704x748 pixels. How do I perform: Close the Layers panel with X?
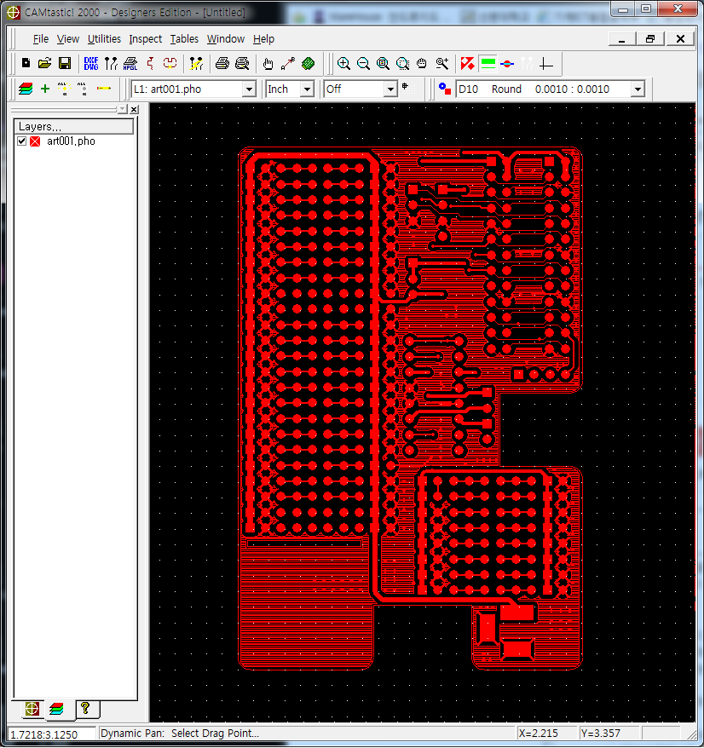click(134, 110)
